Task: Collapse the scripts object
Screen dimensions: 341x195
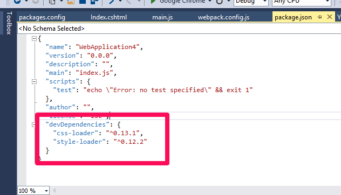Action: coord(34,82)
